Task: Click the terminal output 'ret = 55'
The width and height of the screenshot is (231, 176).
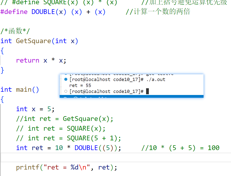Action: click(x=80, y=86)
